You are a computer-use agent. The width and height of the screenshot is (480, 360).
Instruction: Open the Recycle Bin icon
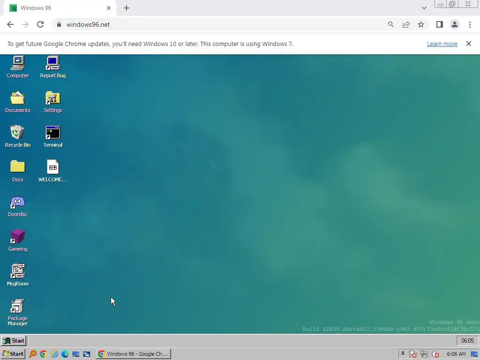(x=17, y=136)
